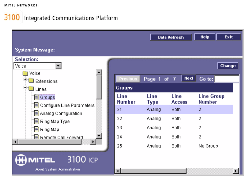Click the Exit button

(x=228, y=37)
